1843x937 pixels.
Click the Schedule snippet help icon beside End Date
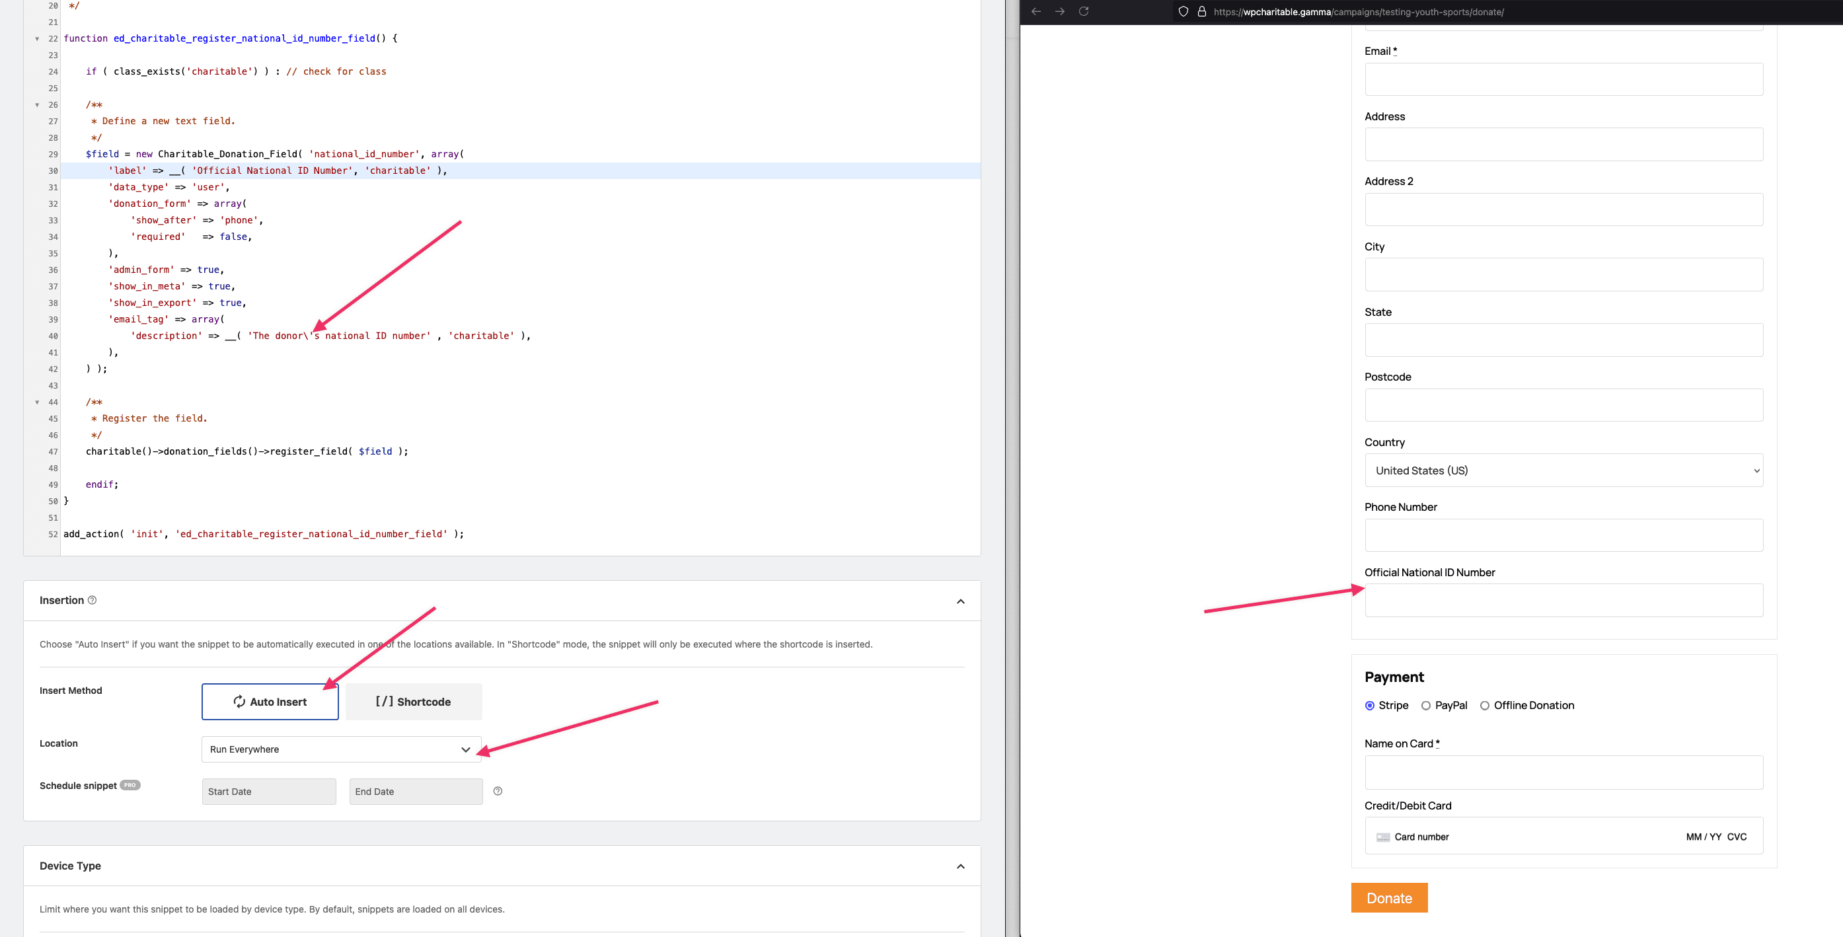(498, 791)
